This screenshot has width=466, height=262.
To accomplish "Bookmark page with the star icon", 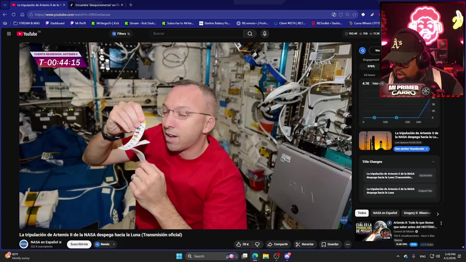I will (354, 15).
